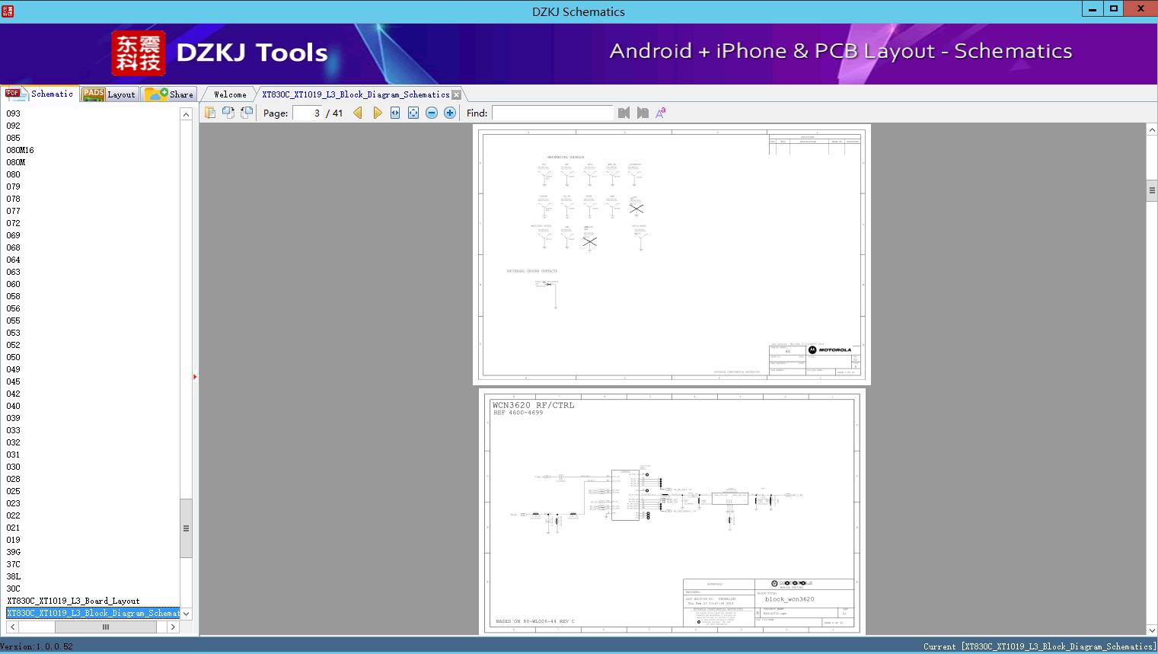Click the WCN3620 RF/CTRL schematic page
The image size is (1158, 654).
672,512
